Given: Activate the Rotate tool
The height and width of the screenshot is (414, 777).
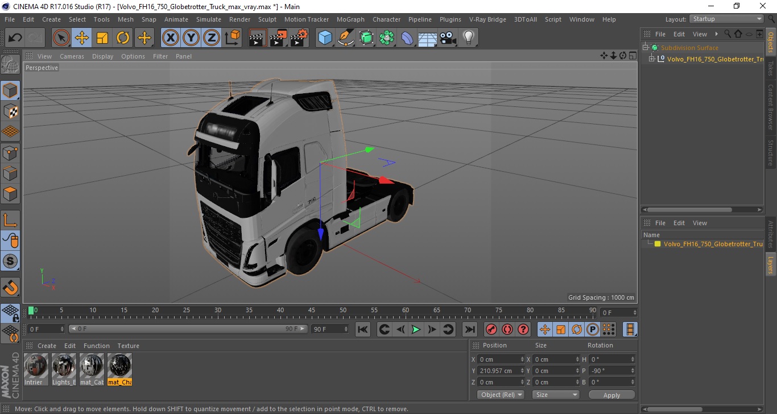Looking at the screenshot, I should click(x=123, y=38).
